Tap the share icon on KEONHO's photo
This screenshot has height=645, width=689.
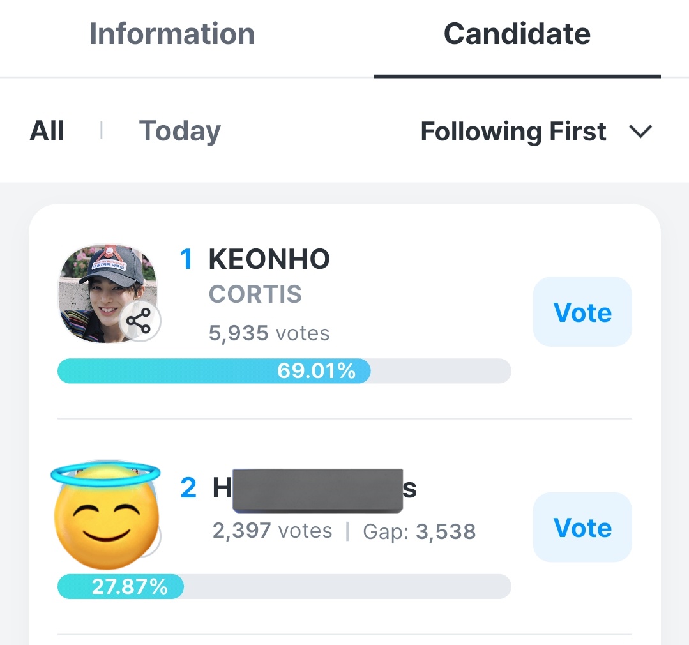click(x=139, y=321)
